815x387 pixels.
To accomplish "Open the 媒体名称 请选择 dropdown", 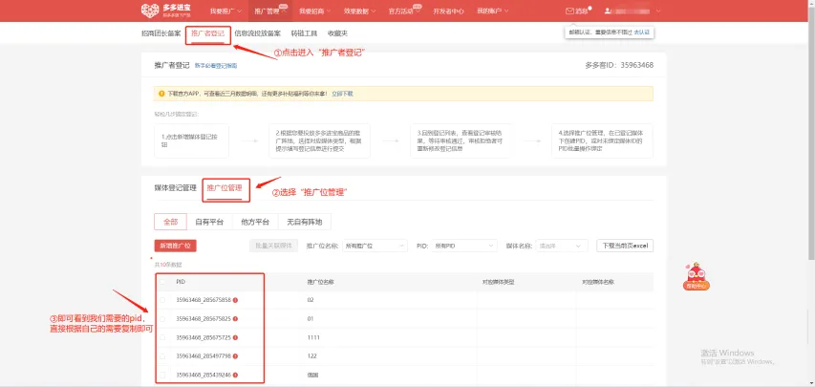I will click(x=562, y=246).
